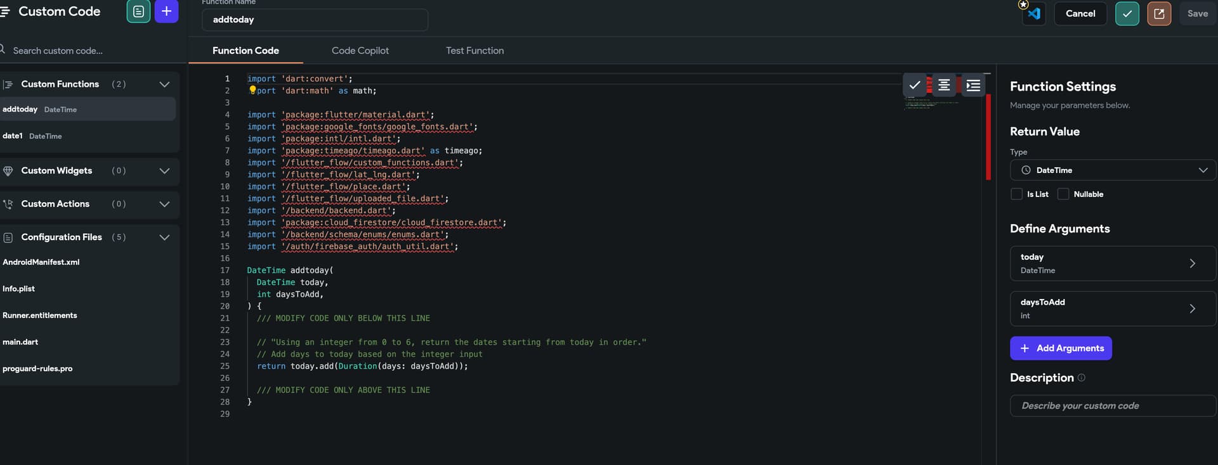Click the editor format code icon
Image resolution: width=1218 pixels, height=465 pixels.
tap(944, 85)
